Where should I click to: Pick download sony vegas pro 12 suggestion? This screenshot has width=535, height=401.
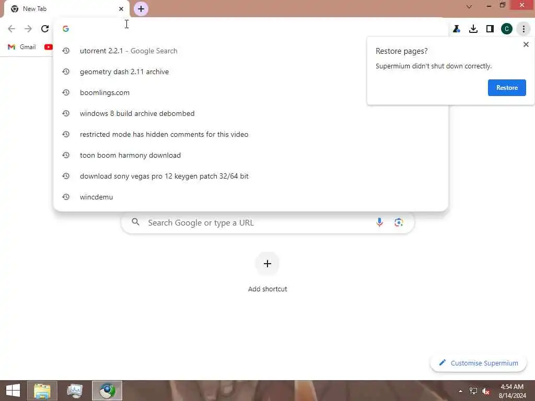tap(251, 176)
